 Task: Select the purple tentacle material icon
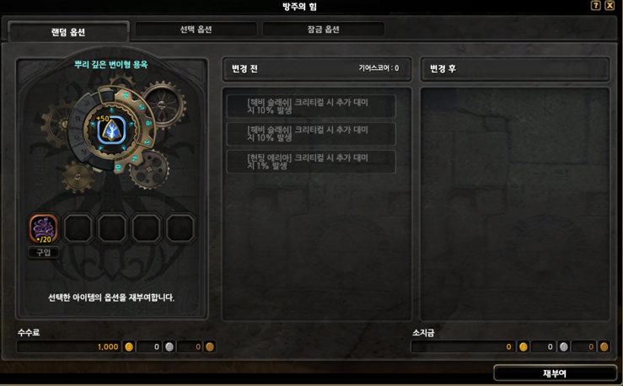point(44,228)
